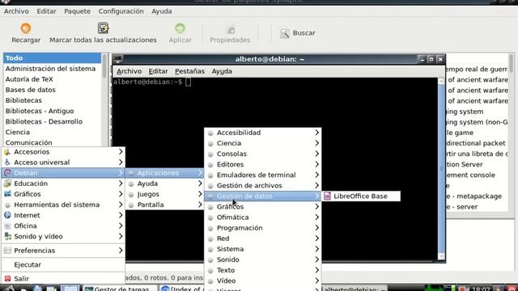Click the Oficina menu icon
This screenshot has width=518, height=291.
(7, 226)
